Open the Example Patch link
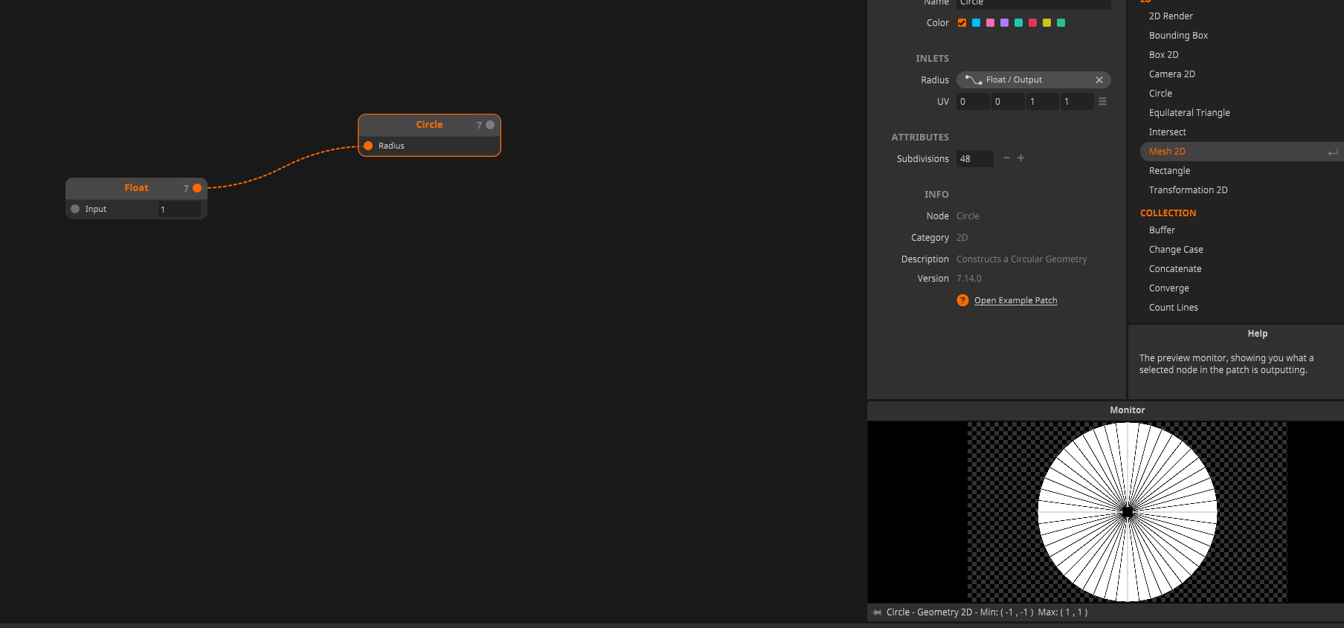Image resolution: width=1344 pixels, height=628 pixels. pos(1015,301)
